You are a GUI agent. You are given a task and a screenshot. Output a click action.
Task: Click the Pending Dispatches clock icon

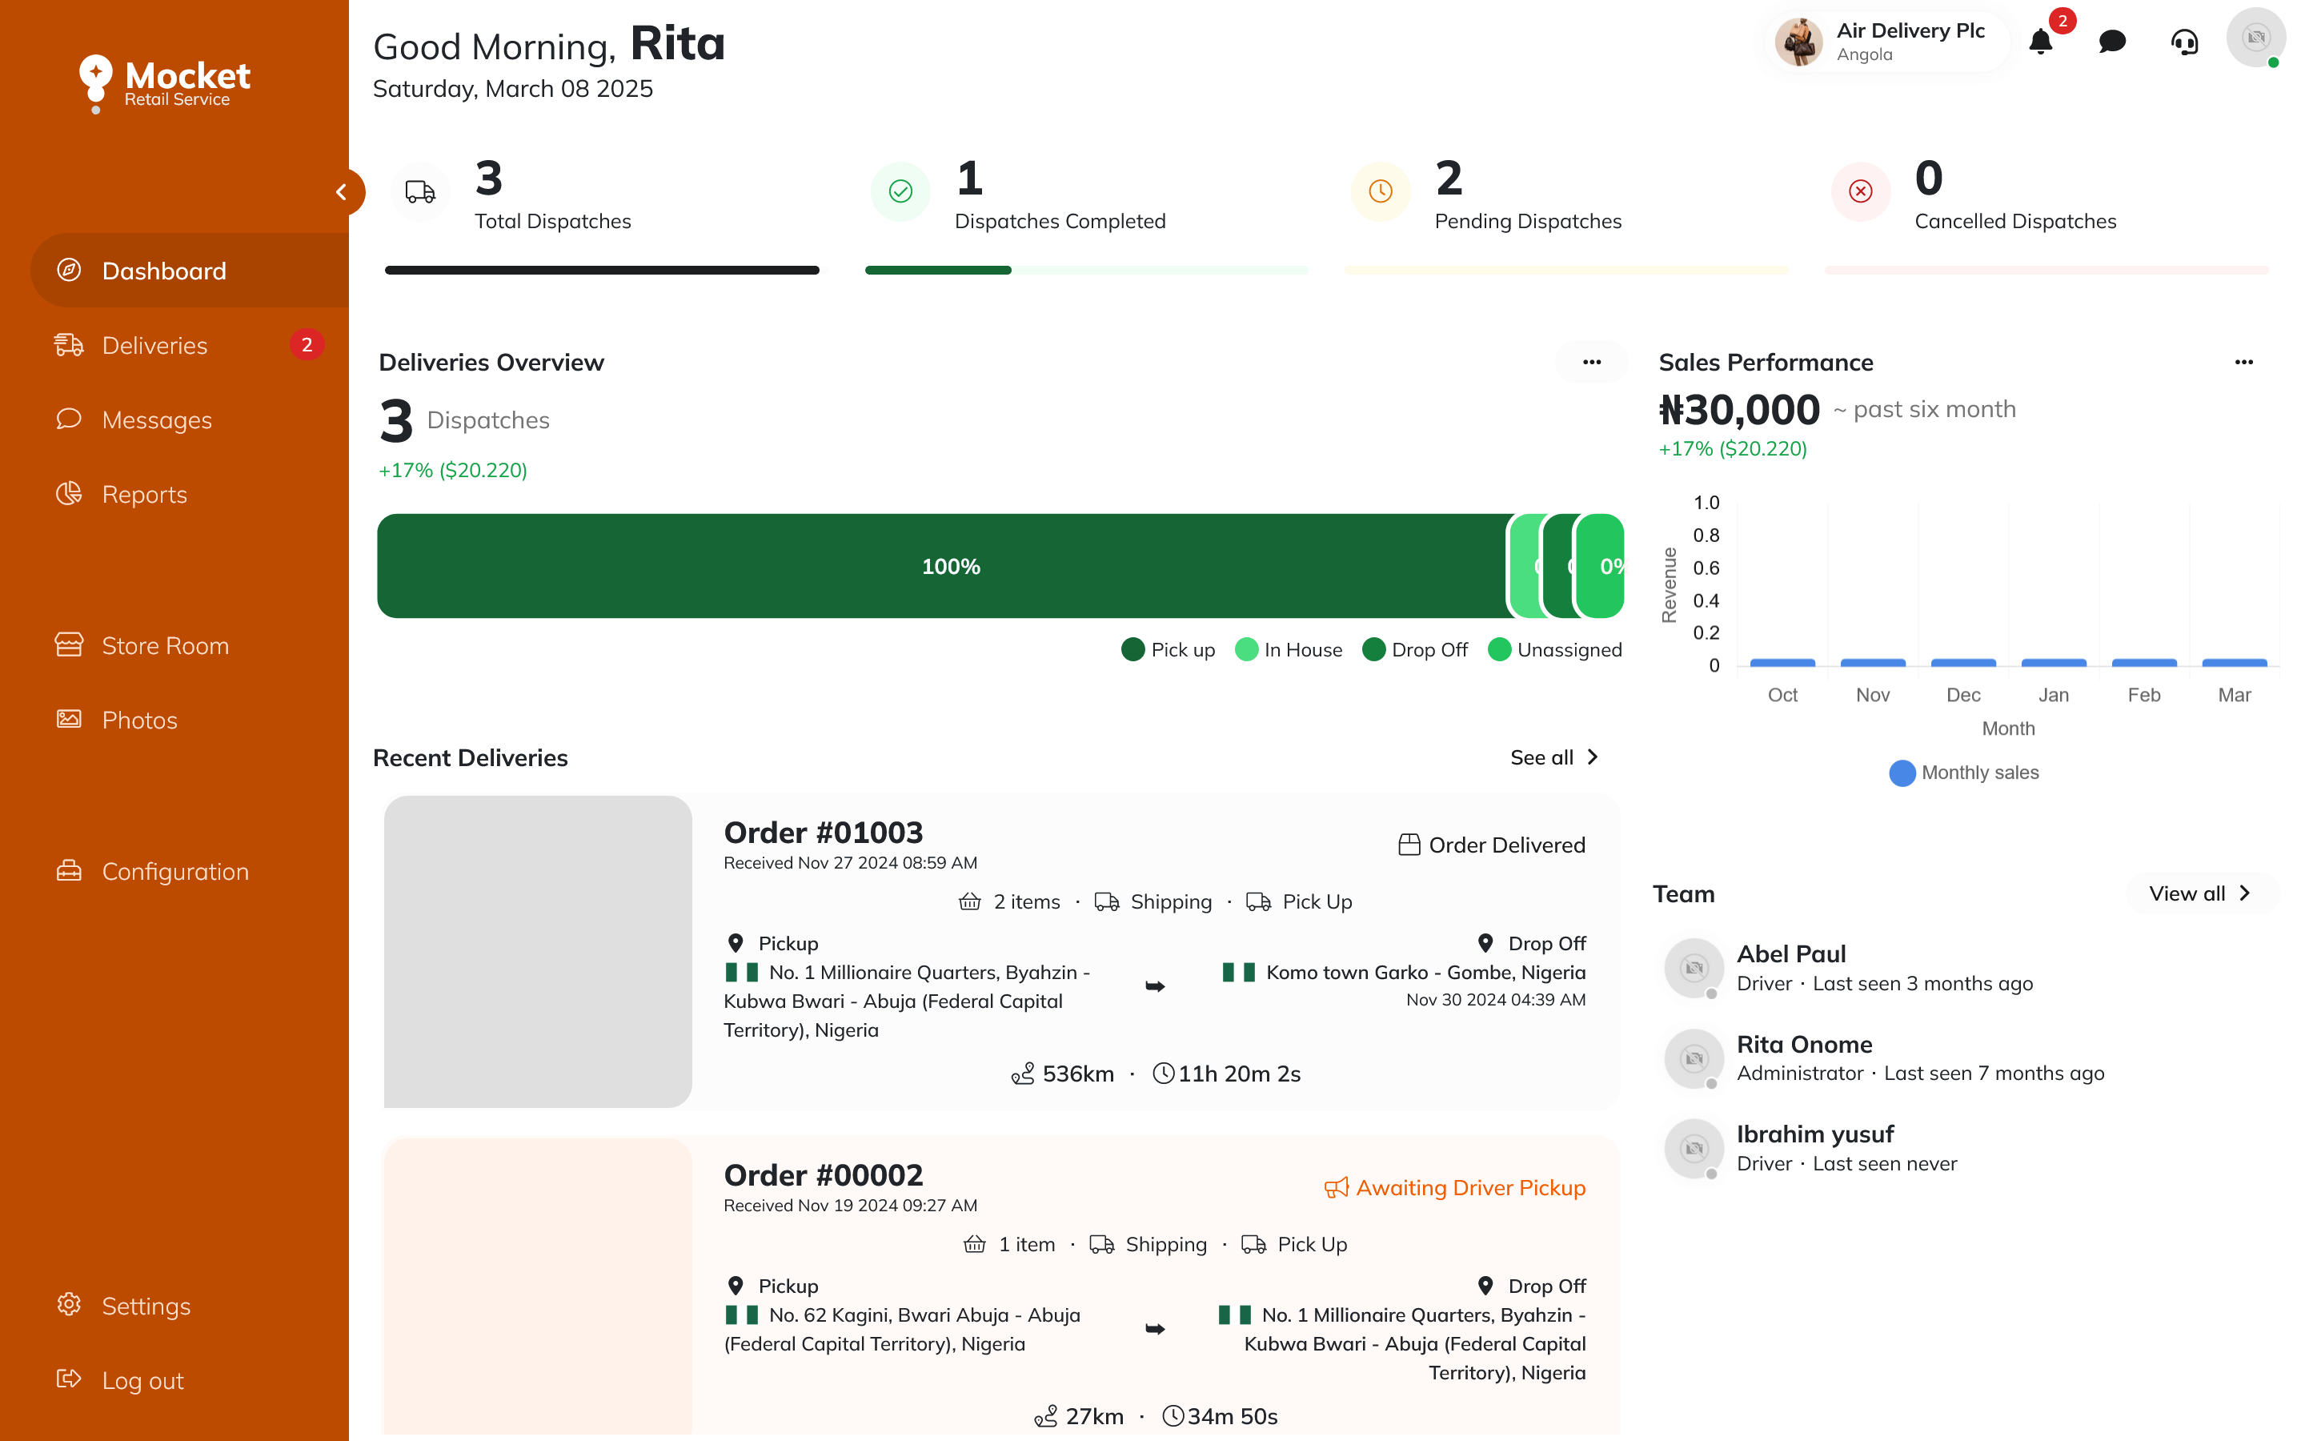click(x=1380, y=191)
